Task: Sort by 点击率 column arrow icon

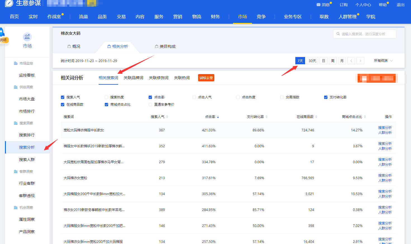Action: point(218,117)
